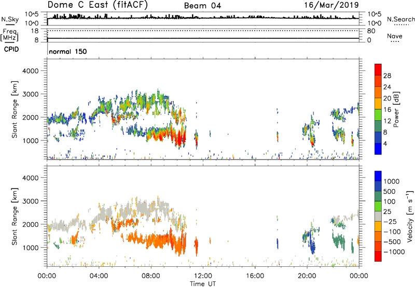
Task: Click the 'Time UT' axis title
Action: click(x=203, y=284)
